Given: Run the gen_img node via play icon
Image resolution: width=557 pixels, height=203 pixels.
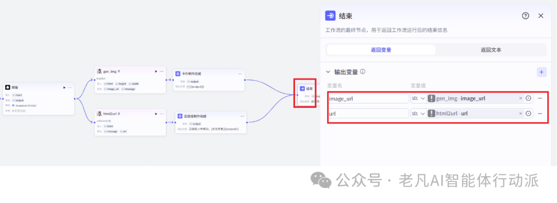Looking at the screenshot, I should pos(156,71).
